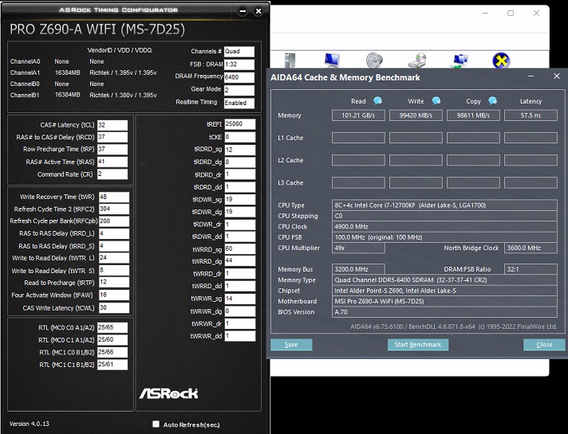Click the tCKE value field
The height and width of the screenshot is (434, 568).
pyautogui.click(x=240, y=137)
